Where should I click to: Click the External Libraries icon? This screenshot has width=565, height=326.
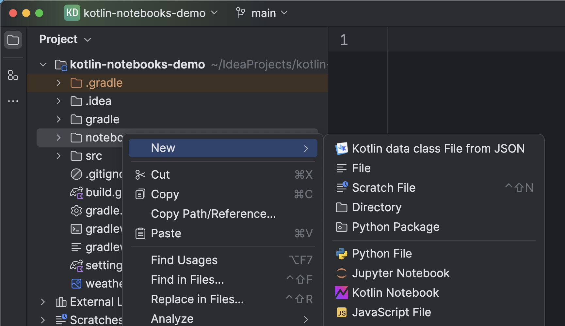coord(61,302)
